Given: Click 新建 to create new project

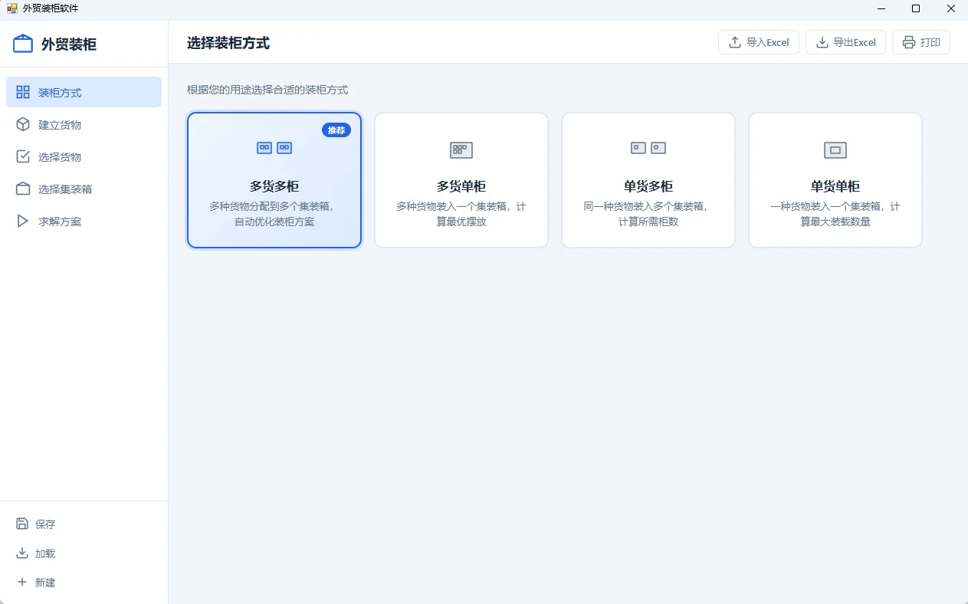Looking at the screenshot, I should 84,582.
